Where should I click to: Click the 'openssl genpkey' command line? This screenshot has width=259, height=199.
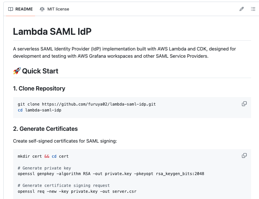tap(111, 174)
